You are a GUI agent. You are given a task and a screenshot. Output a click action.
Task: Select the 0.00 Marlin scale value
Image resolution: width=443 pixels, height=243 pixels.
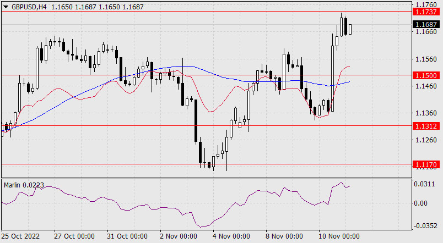pyautogui.click(x=421, y=203)
